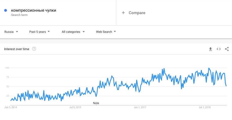This screenshot has width=232, height=120.
Task: Click the Search term subtitle label
Action: point(19,15)
